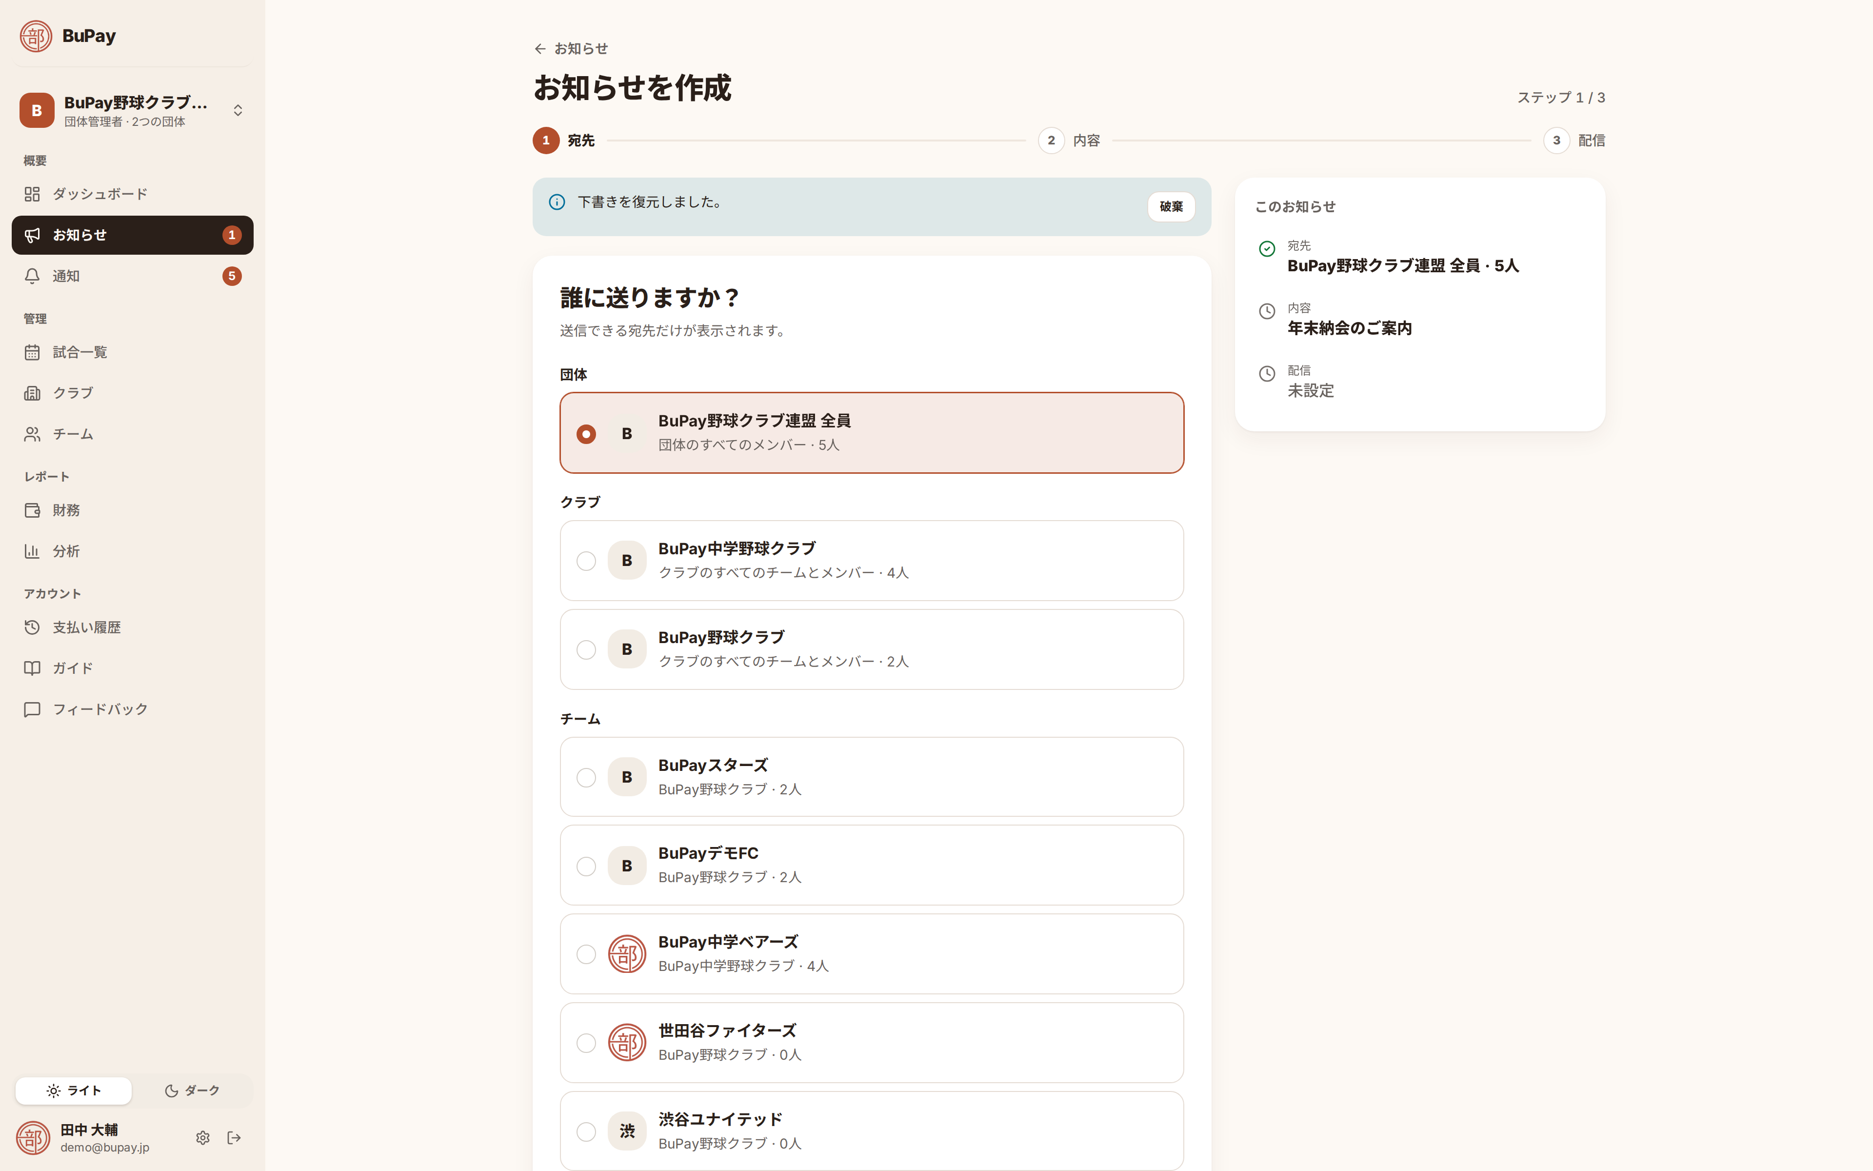Screen dimensions: 1873x1171
Task: Select the BuPay野球クラブ club radio button
Action: (586, 650)
